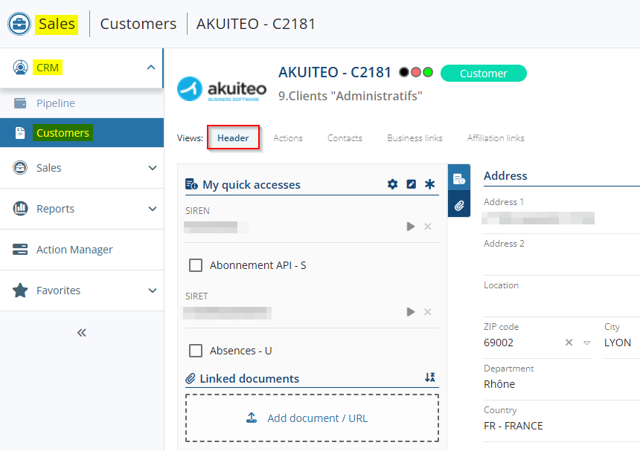
Task: Click the asterisk icon in My quick accesses
Action: (429, 184)
